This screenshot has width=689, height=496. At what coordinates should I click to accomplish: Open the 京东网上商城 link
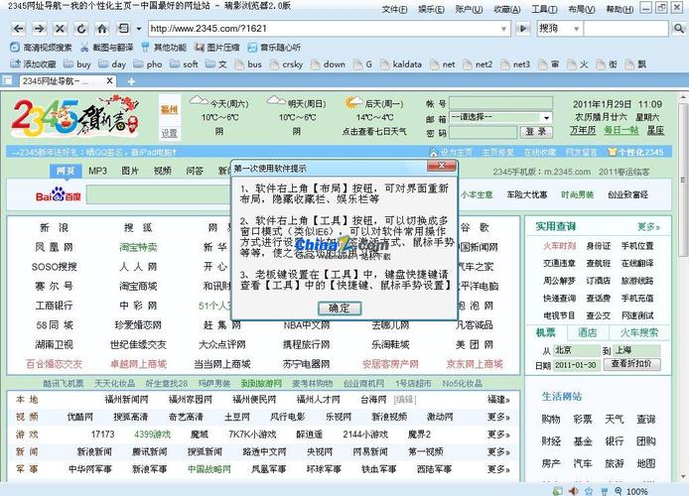(x=475, y=364)
